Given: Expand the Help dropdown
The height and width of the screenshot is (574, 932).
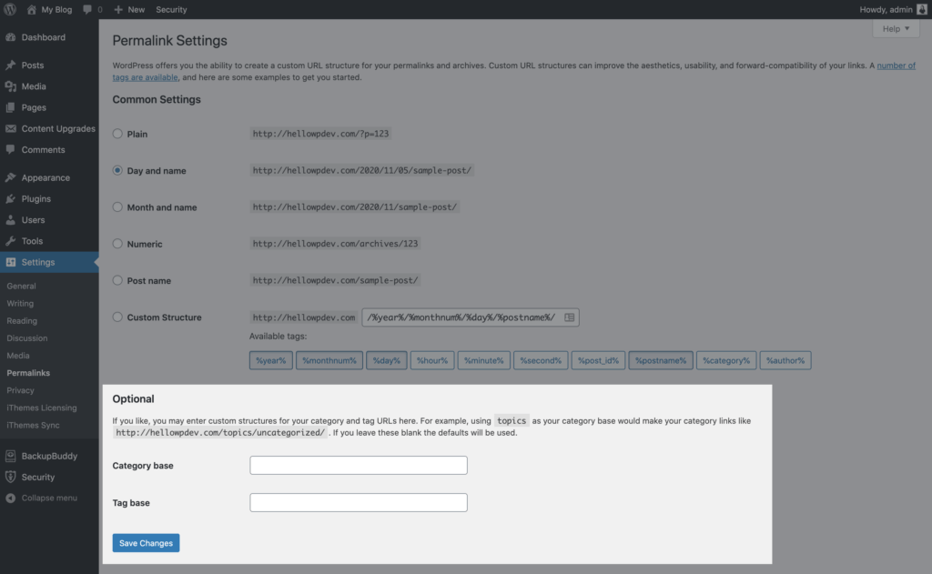Looking at the screenshot, I should [896, 28].
